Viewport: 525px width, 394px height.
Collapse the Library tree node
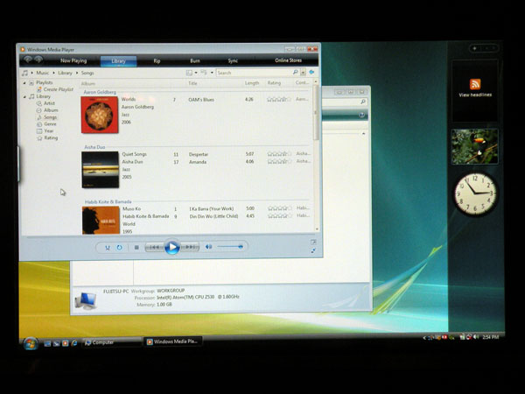click(x=24, y=97)
